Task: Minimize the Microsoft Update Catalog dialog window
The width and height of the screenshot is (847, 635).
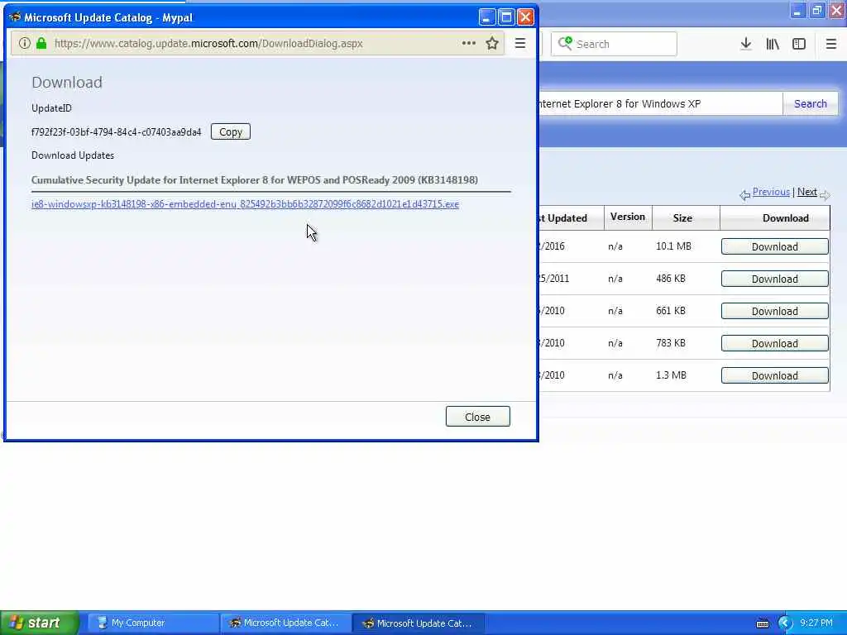Action: pyautogui.click(x=486, y=17)
